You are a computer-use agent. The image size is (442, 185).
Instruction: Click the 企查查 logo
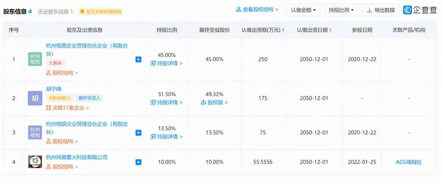[x=421, y=10]
